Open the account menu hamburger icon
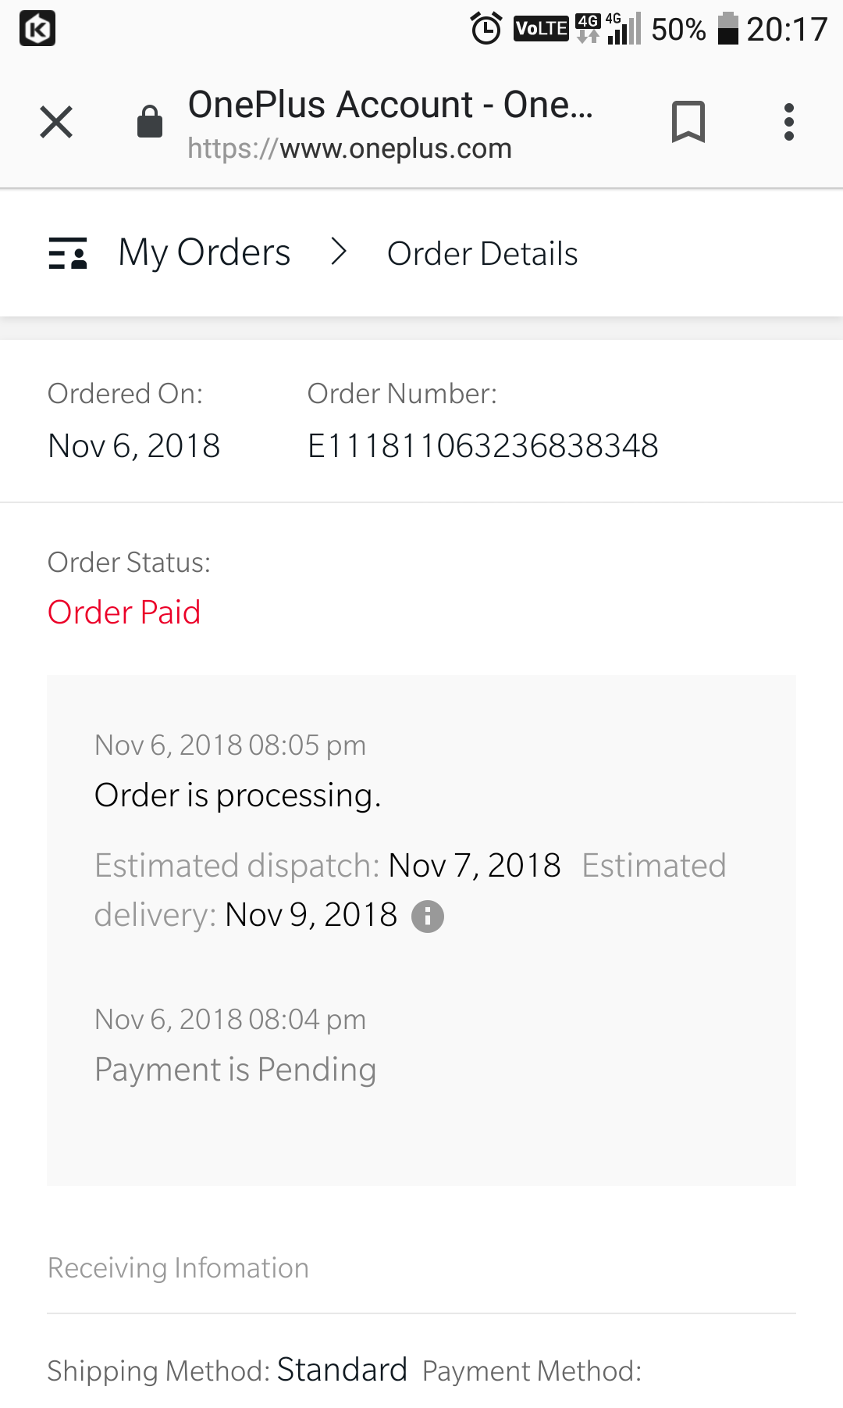Screen dimensions: 843x1408 click(x=68, y=253)
